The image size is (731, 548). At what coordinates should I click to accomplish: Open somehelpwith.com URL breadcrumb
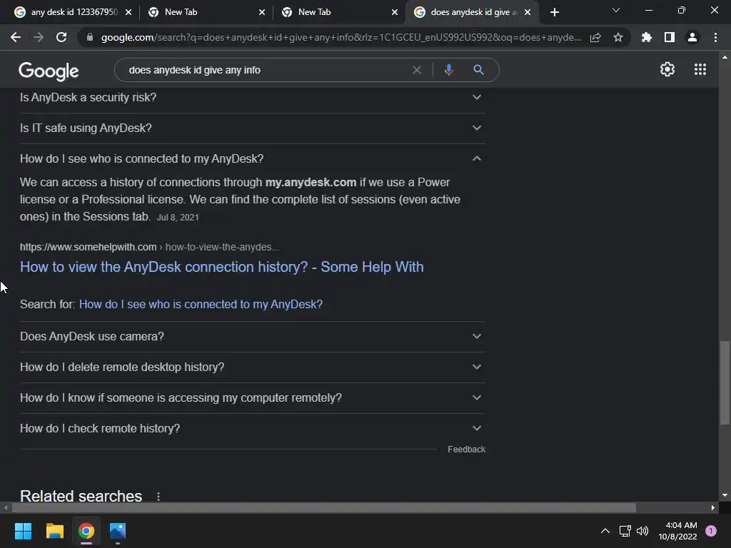[x=150, y=247]
